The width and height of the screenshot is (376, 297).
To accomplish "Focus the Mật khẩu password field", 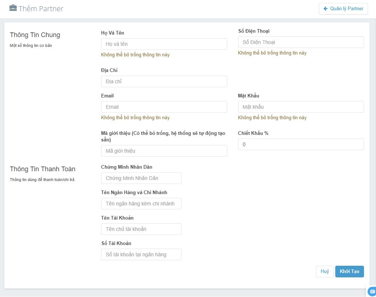I will [301, 107].
